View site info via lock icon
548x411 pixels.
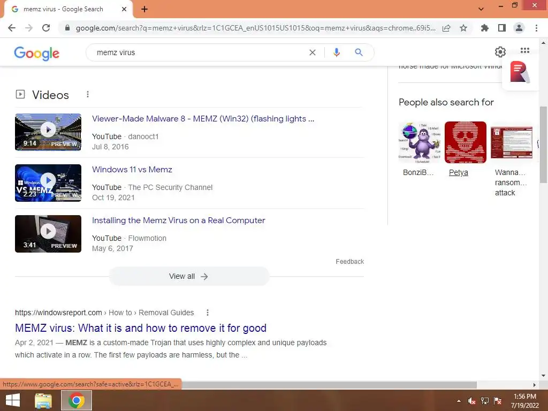[67, 28]
